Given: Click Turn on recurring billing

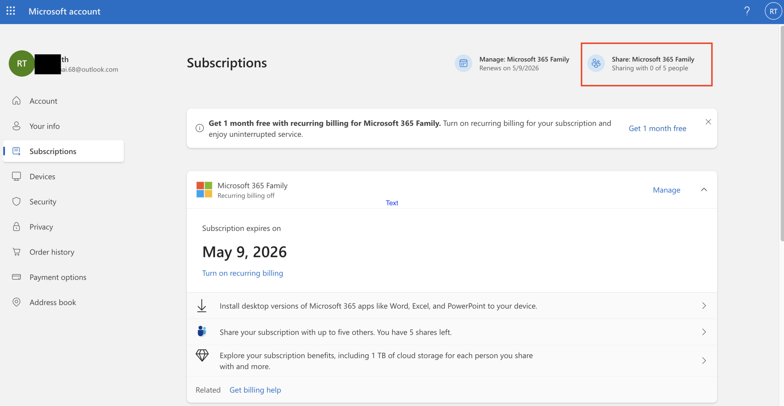Looking at the screenshot, I should 243,273.
